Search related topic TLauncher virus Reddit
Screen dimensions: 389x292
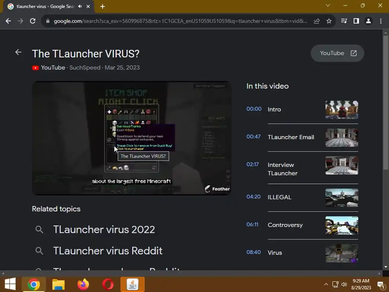point(108,251)
